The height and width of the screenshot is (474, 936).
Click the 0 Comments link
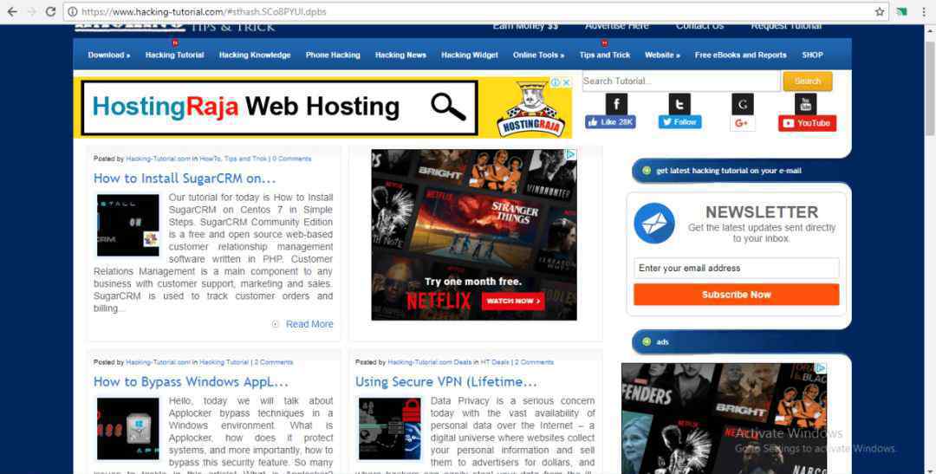click(x=292, y=159)
